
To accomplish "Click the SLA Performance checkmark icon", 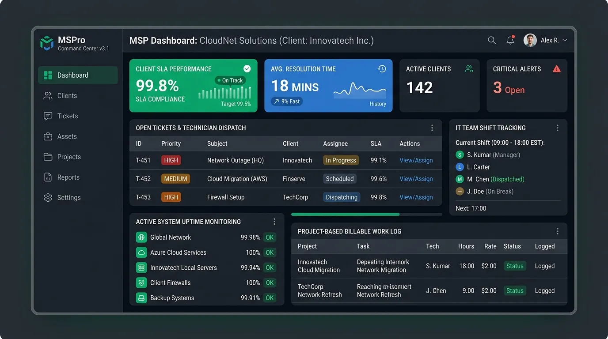I will (247, 68).
